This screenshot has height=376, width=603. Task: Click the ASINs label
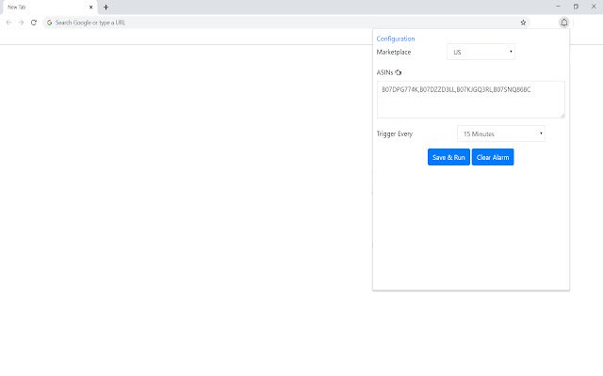(x=384, y=72)
